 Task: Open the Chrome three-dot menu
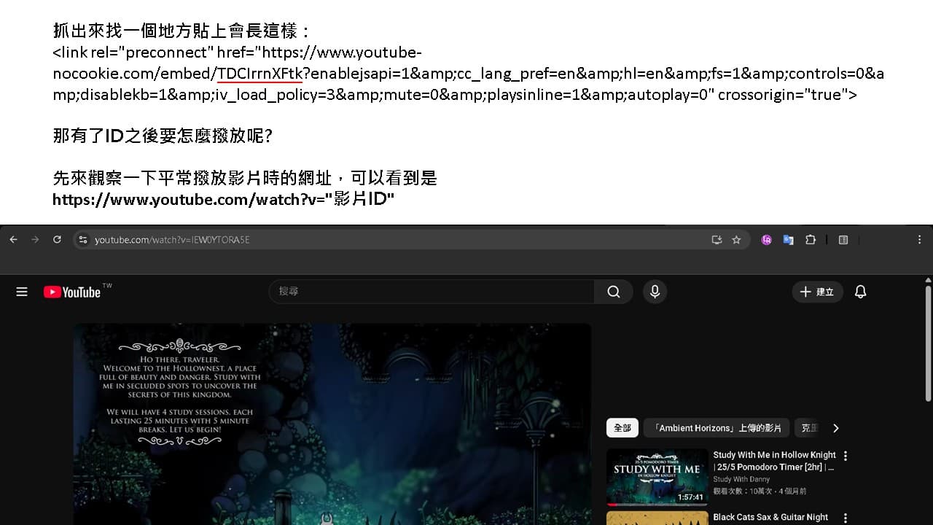[x=919, y=239]
